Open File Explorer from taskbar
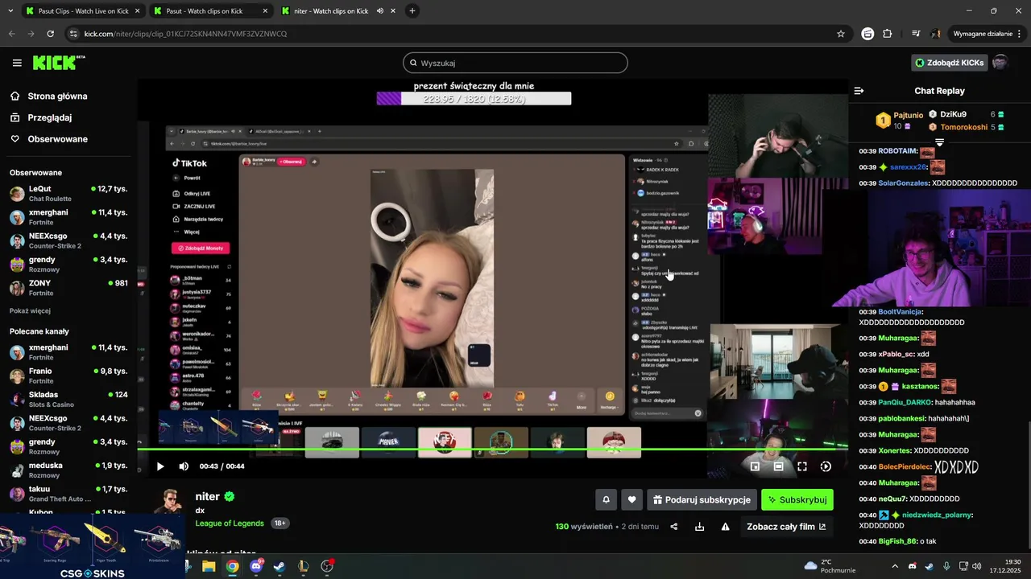 (x=209, y=566)
